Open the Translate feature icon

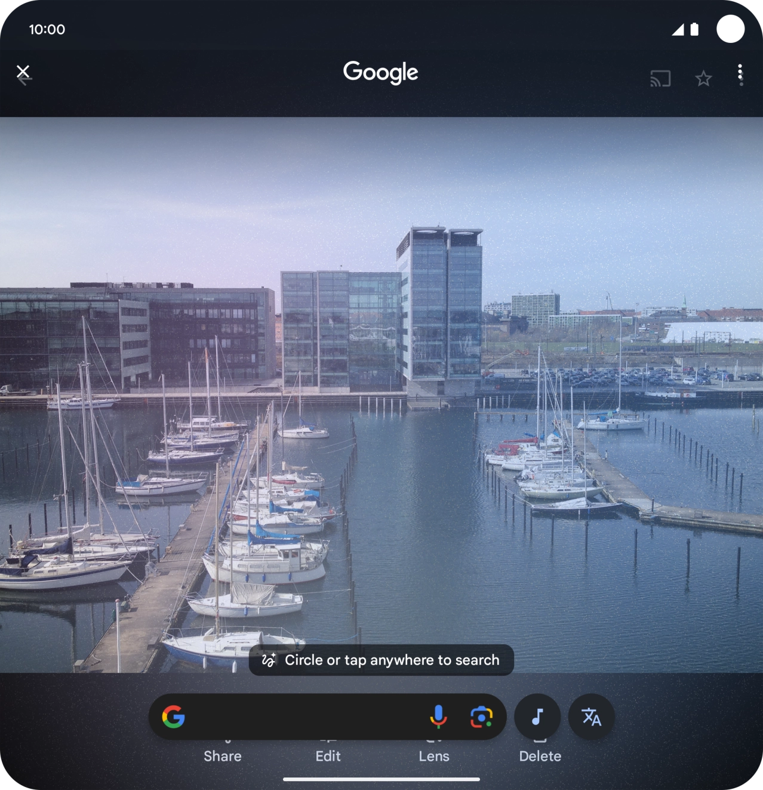tap(590, 717)
